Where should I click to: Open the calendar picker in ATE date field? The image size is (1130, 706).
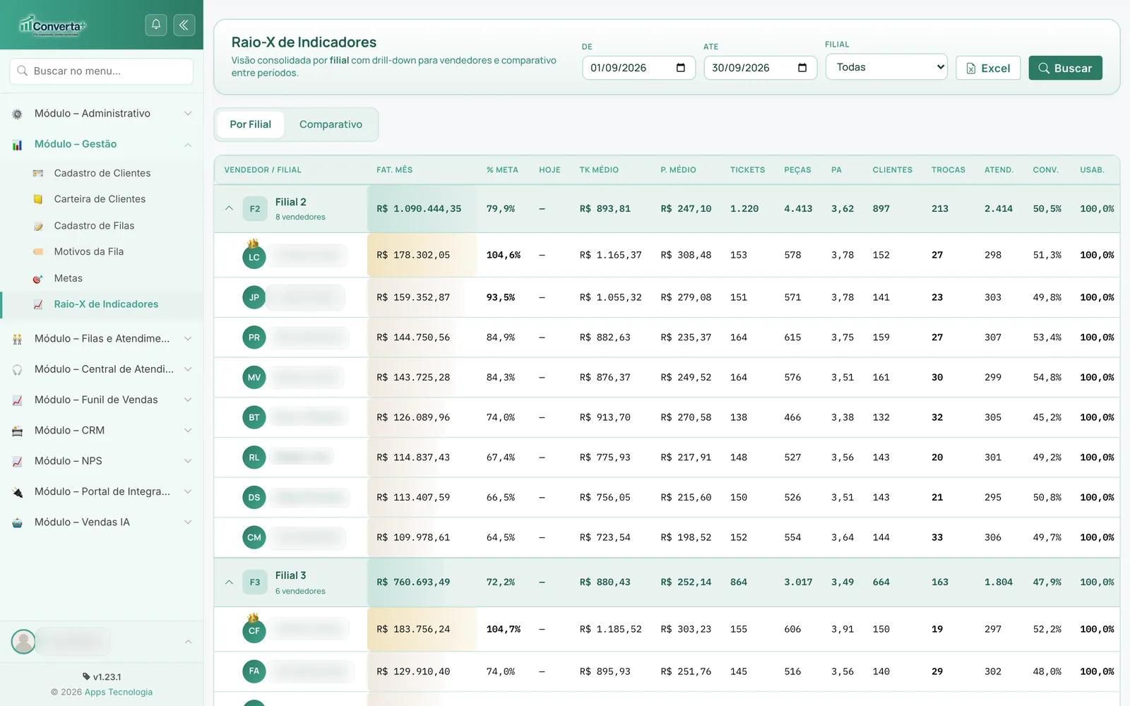tap(802, 68)
